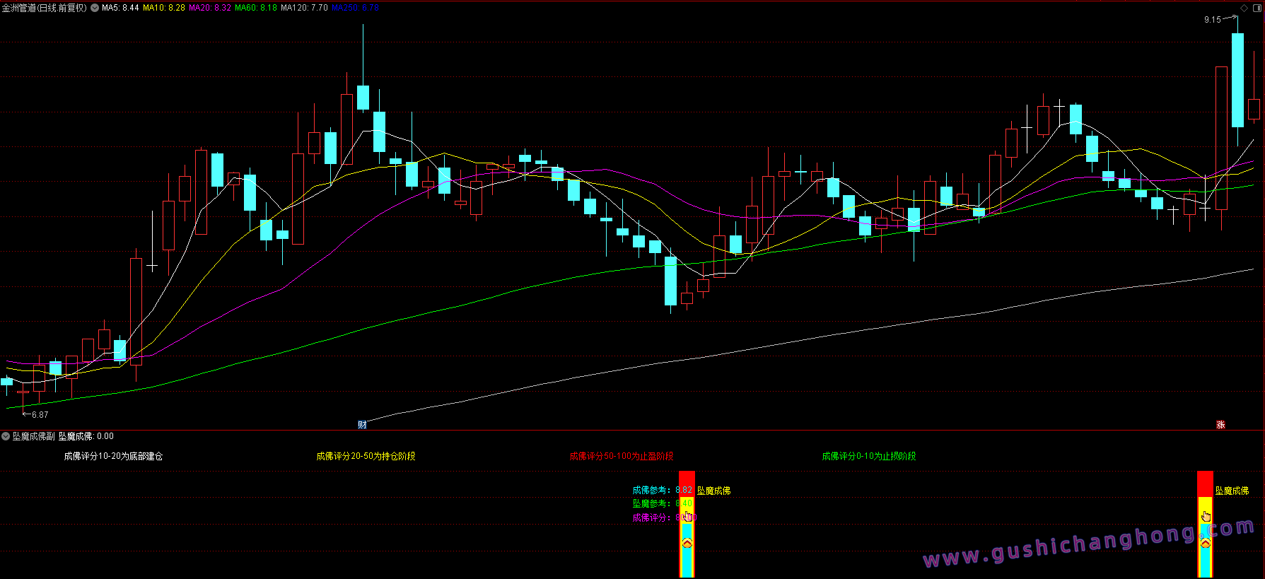Toggle the side panel icon at top right
Image resolution: width=1265 pixels, height=579 pixels.
click(x=1257, y=8)
